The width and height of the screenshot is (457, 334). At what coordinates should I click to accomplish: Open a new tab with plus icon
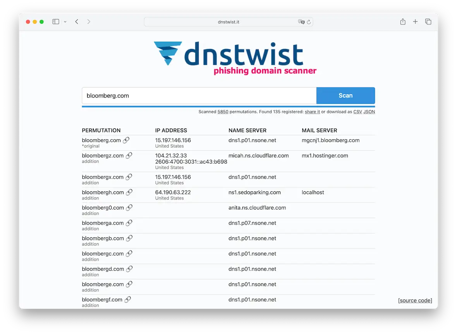415,22
